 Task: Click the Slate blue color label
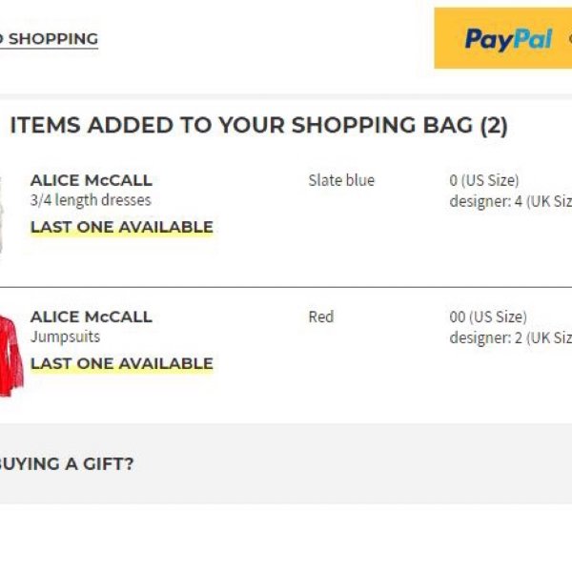[x=341, y=180]
